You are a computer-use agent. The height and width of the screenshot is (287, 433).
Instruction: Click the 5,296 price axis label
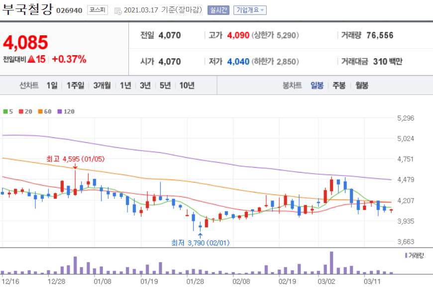click(x=406, y=118)
